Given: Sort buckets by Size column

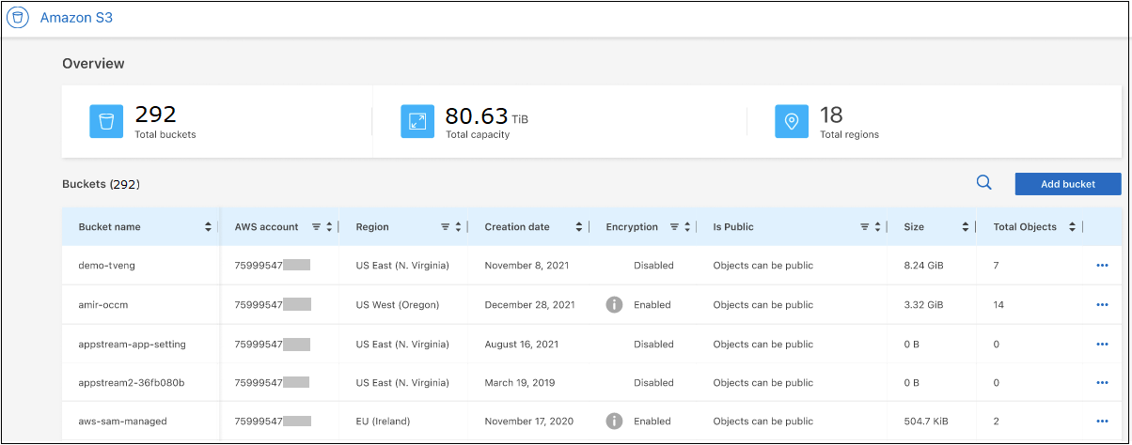Looking at the screenshot, I should click(x=965, y=227).
